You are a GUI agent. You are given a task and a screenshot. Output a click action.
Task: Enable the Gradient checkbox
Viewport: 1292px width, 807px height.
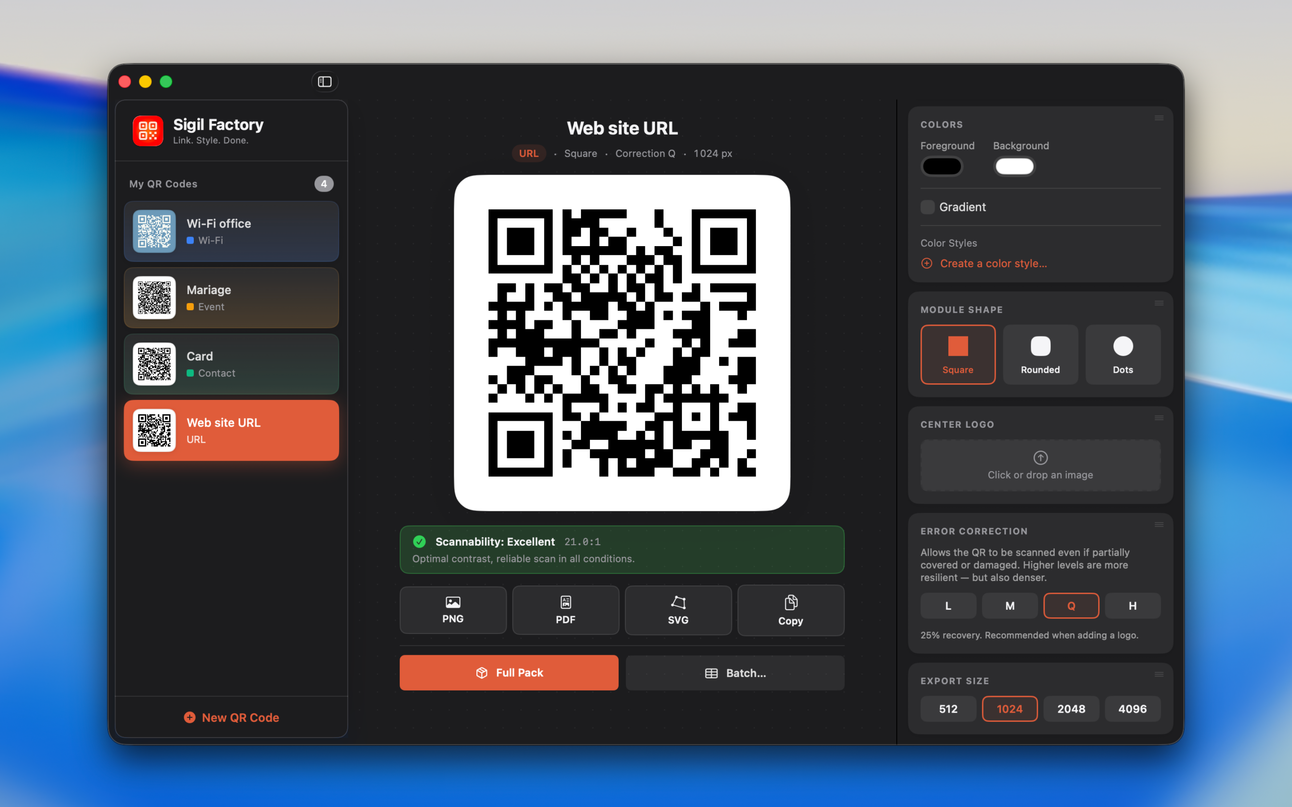coord(927,207)
